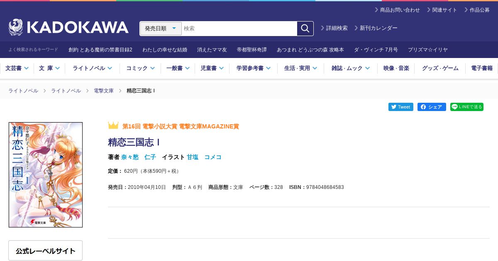This screenshot has height=261, width=498.
Task: Open author 奈々愁 仁子 link
Action: 139,157
